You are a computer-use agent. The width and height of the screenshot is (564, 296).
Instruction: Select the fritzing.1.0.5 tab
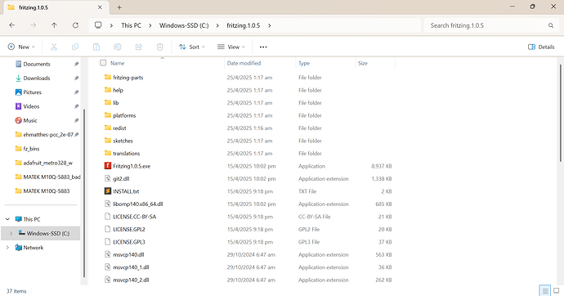coord(56,7)
